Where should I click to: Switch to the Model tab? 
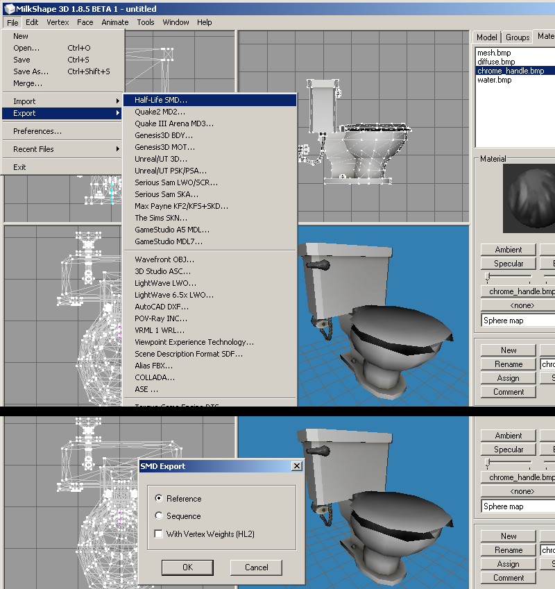tap(486, 37)
